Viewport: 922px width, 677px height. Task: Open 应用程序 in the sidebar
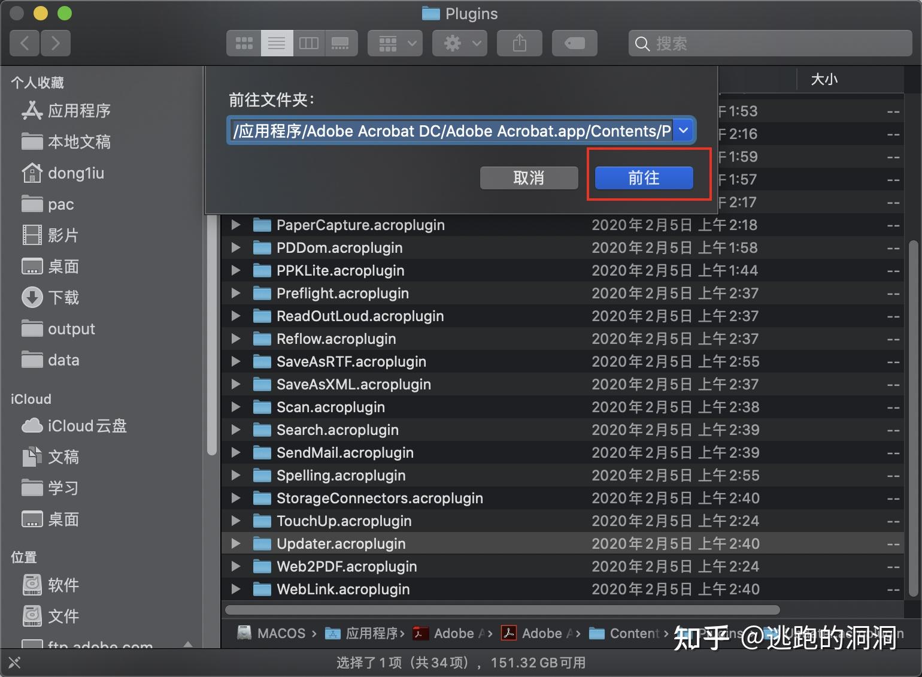pyautogui.click(x=66, y=111)
